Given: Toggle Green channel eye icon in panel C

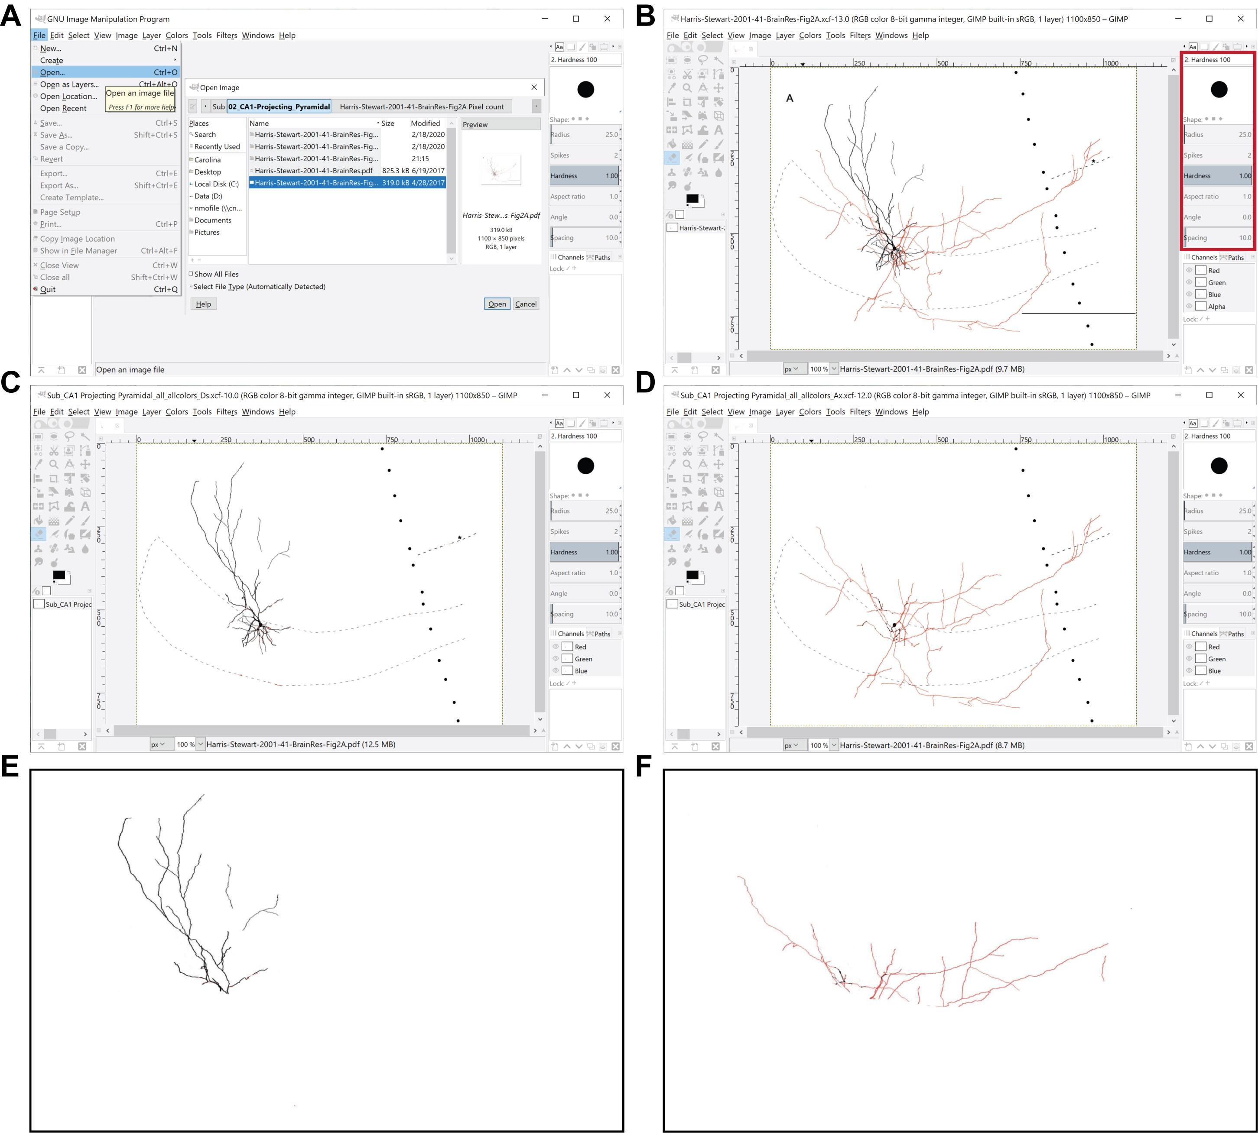Looking at the screenshot, I should 556,659.
